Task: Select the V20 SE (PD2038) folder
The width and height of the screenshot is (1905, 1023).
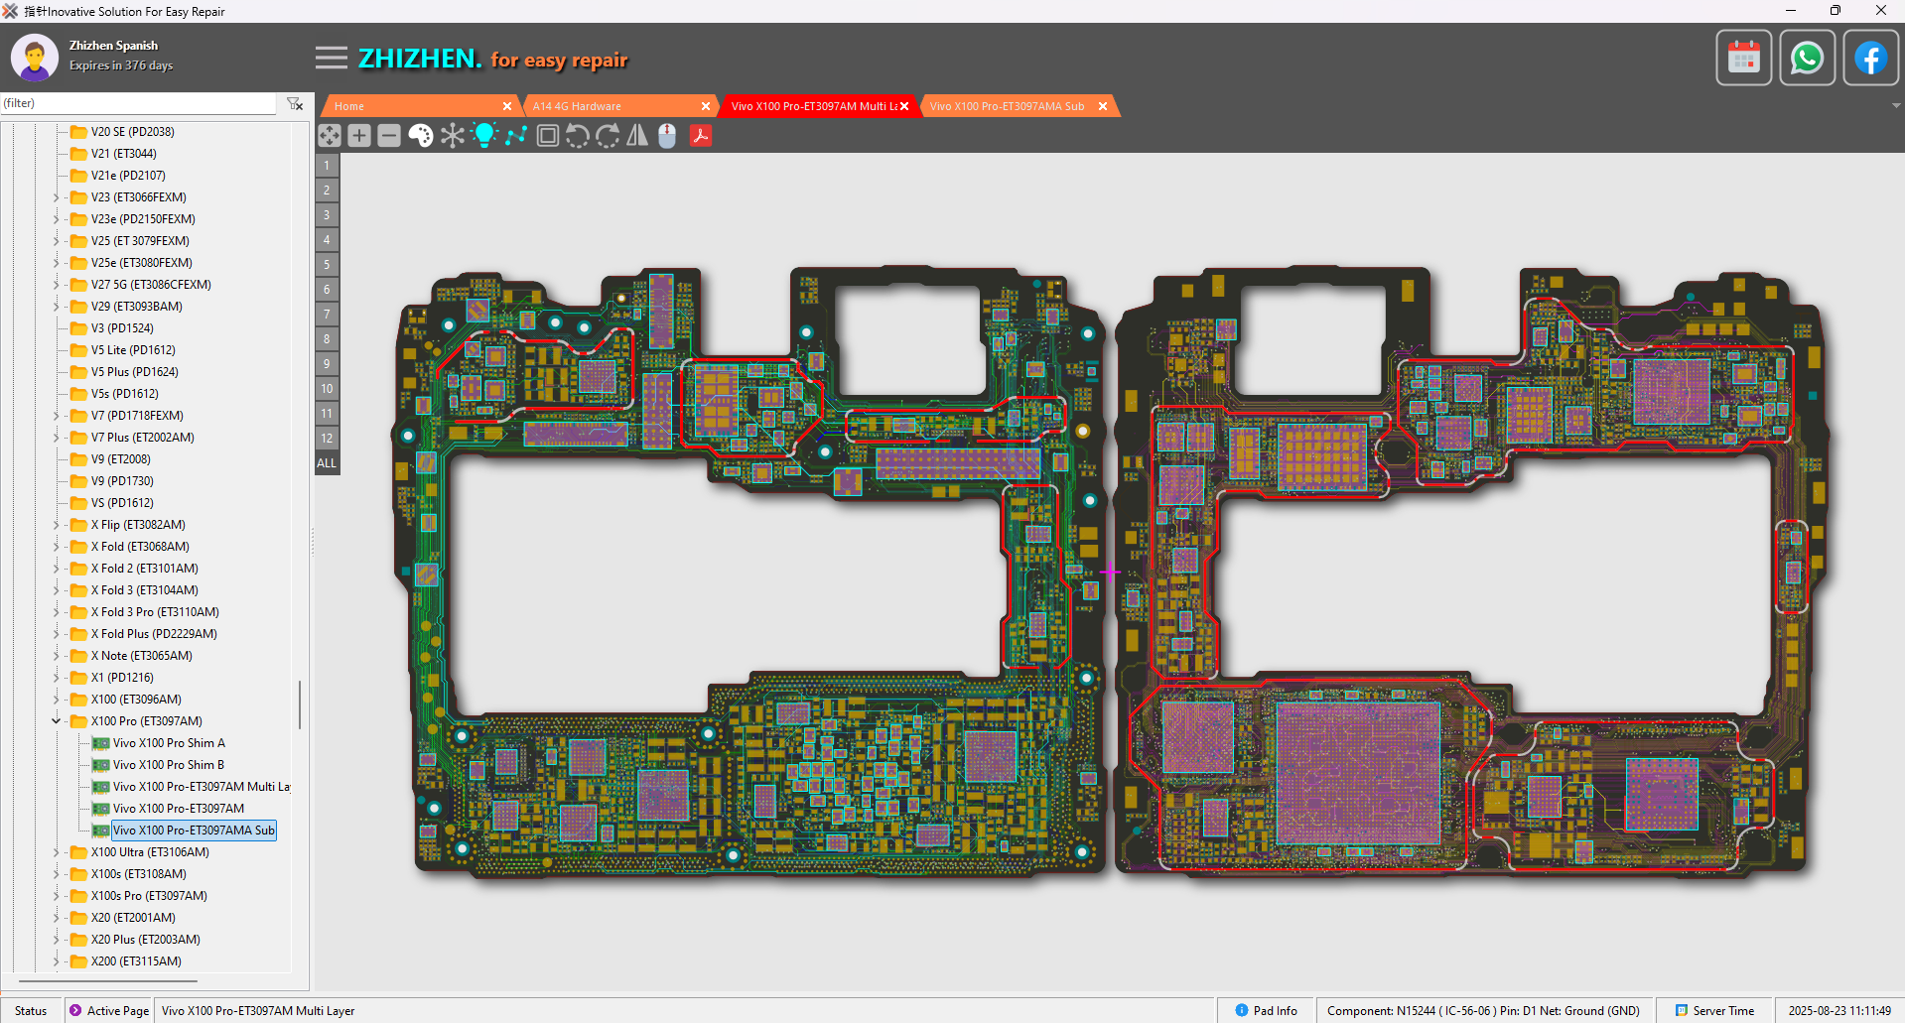Action: (133, 132)
